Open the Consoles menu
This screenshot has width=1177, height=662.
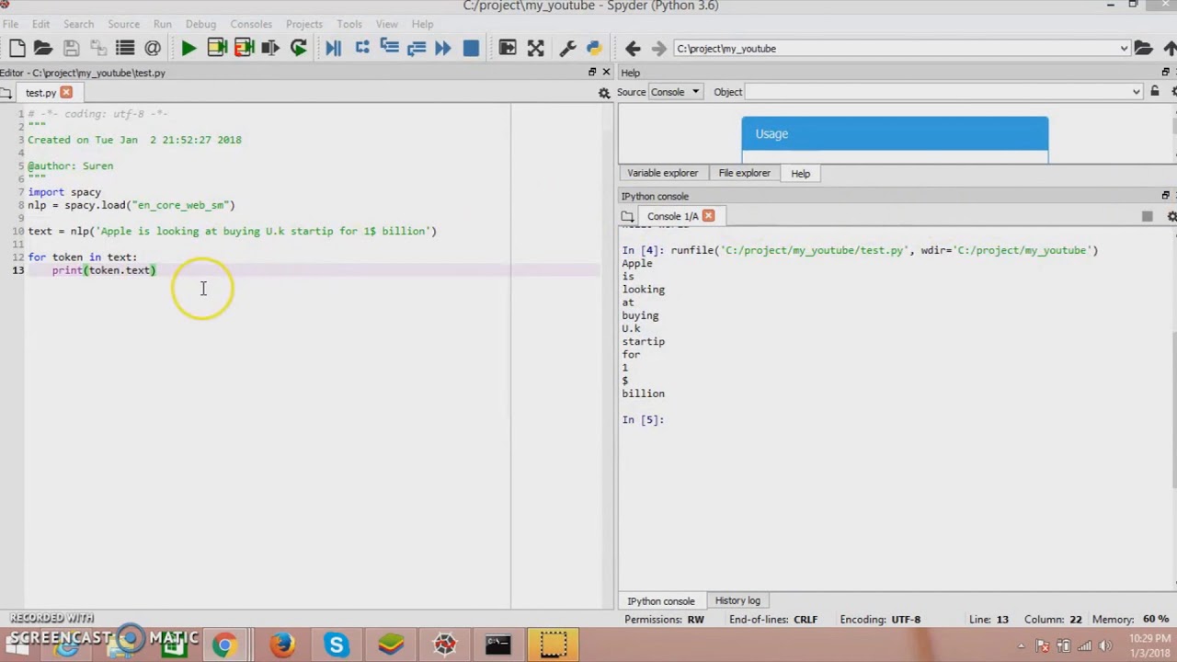[x=251, y=24]
